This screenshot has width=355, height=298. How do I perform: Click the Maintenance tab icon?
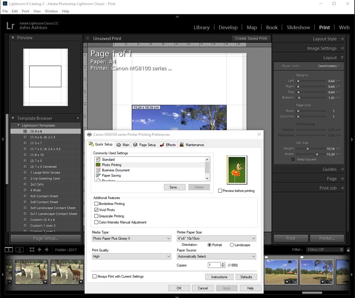point(182,145)
